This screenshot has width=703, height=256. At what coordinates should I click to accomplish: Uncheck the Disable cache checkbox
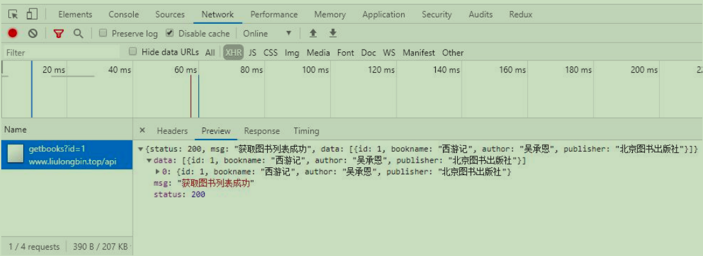point(169,33)
